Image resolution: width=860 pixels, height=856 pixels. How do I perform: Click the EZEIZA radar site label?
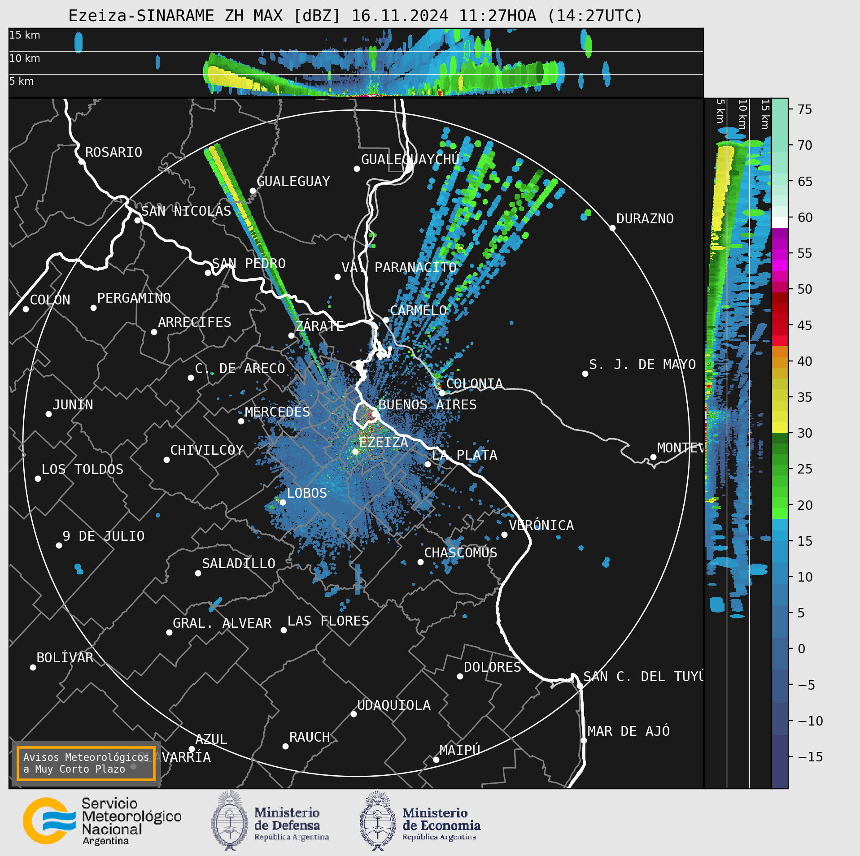384,443
